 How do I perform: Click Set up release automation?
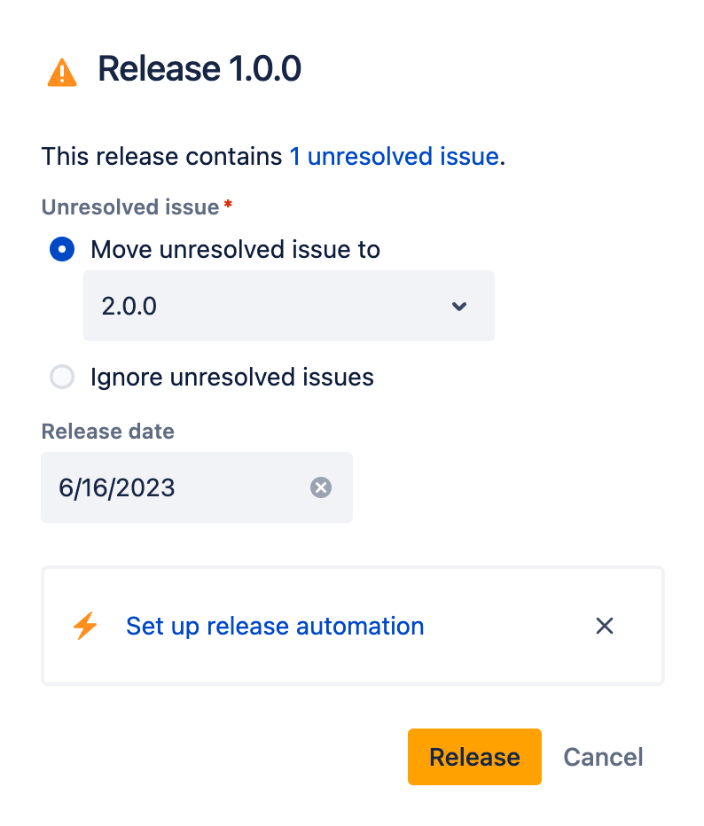(x=275, y=626)
